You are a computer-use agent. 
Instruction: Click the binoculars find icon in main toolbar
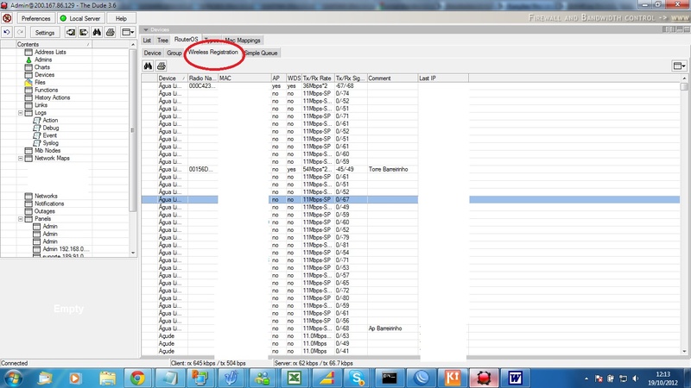click(x=97, y=32)
